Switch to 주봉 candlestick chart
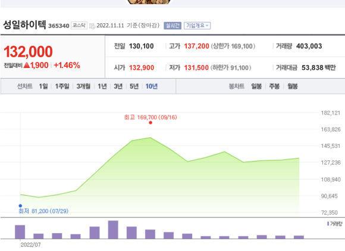 pos(274,86)
